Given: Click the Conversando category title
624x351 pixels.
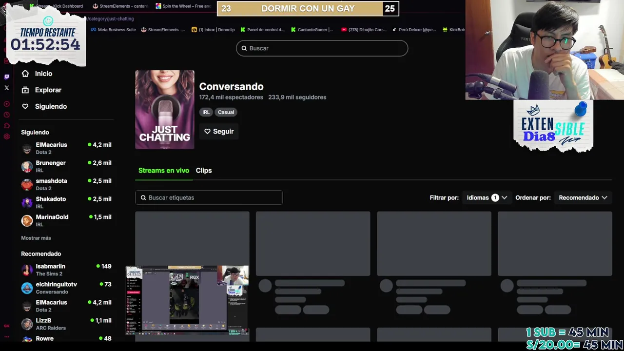Looking at the screenshot, I should (231, 86).
